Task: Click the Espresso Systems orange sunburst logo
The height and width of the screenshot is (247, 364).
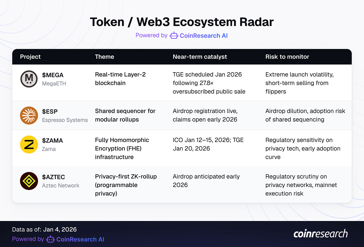Action: [29, 115]
